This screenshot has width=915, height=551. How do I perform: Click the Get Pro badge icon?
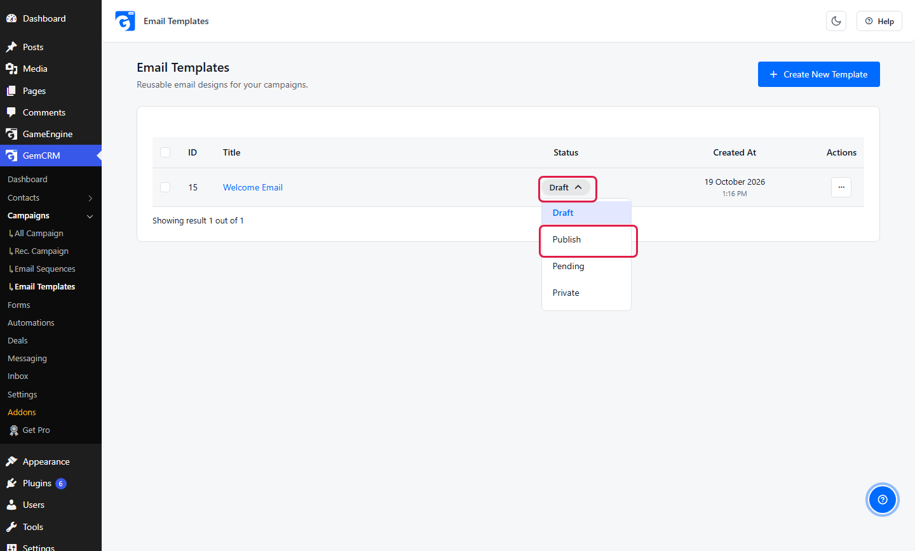click(x=14, y=430)
